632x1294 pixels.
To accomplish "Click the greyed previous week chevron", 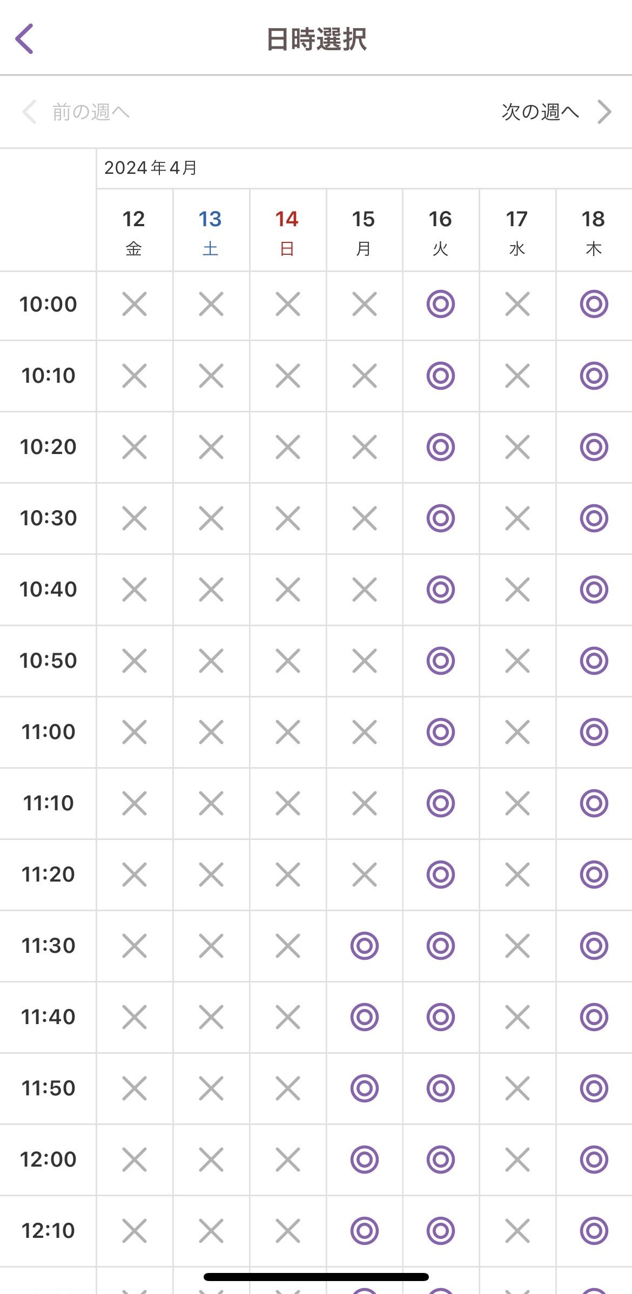I will point(29,112).
